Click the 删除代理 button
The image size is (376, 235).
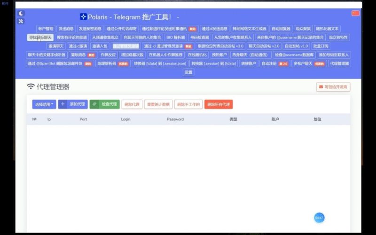(x=132, y=104)
